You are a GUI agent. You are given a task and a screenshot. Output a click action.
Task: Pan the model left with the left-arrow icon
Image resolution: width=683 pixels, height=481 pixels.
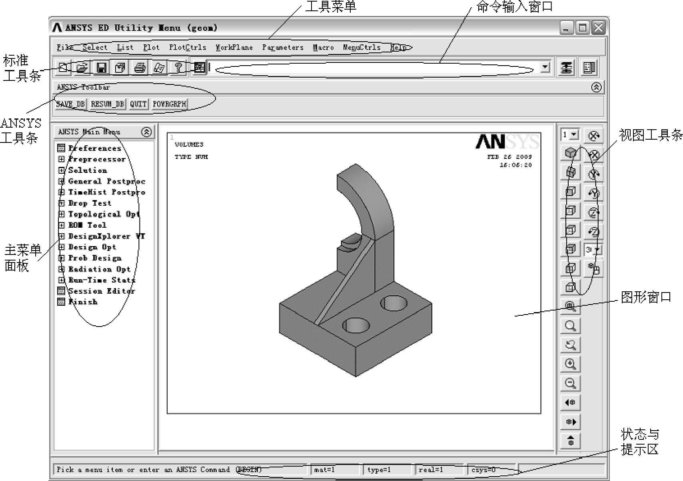pyautogui.click(x=571, y=403)
